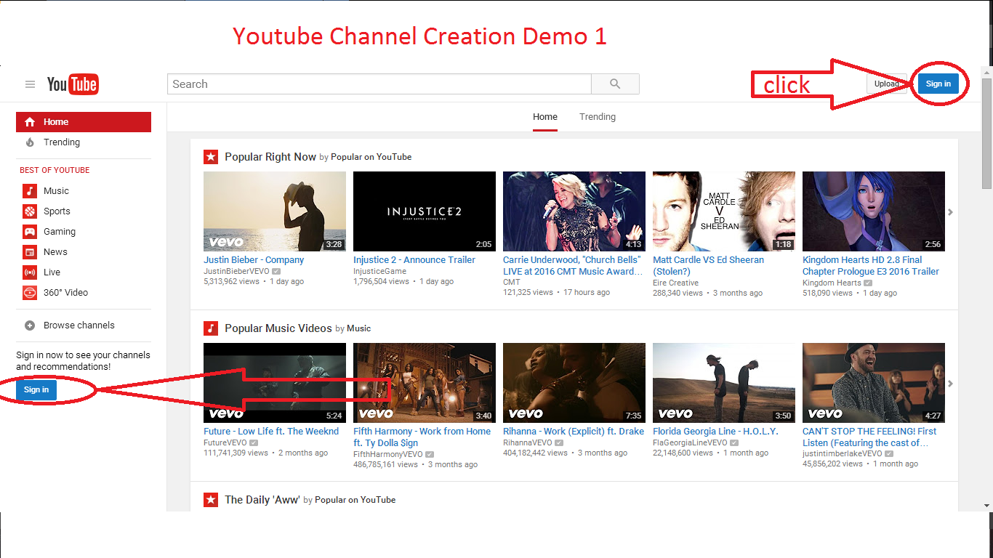Screen dimensions: 993x558
Task: Open the FlaGeorgiaLineVEVO channel link
Action: [x=690, y=442]
